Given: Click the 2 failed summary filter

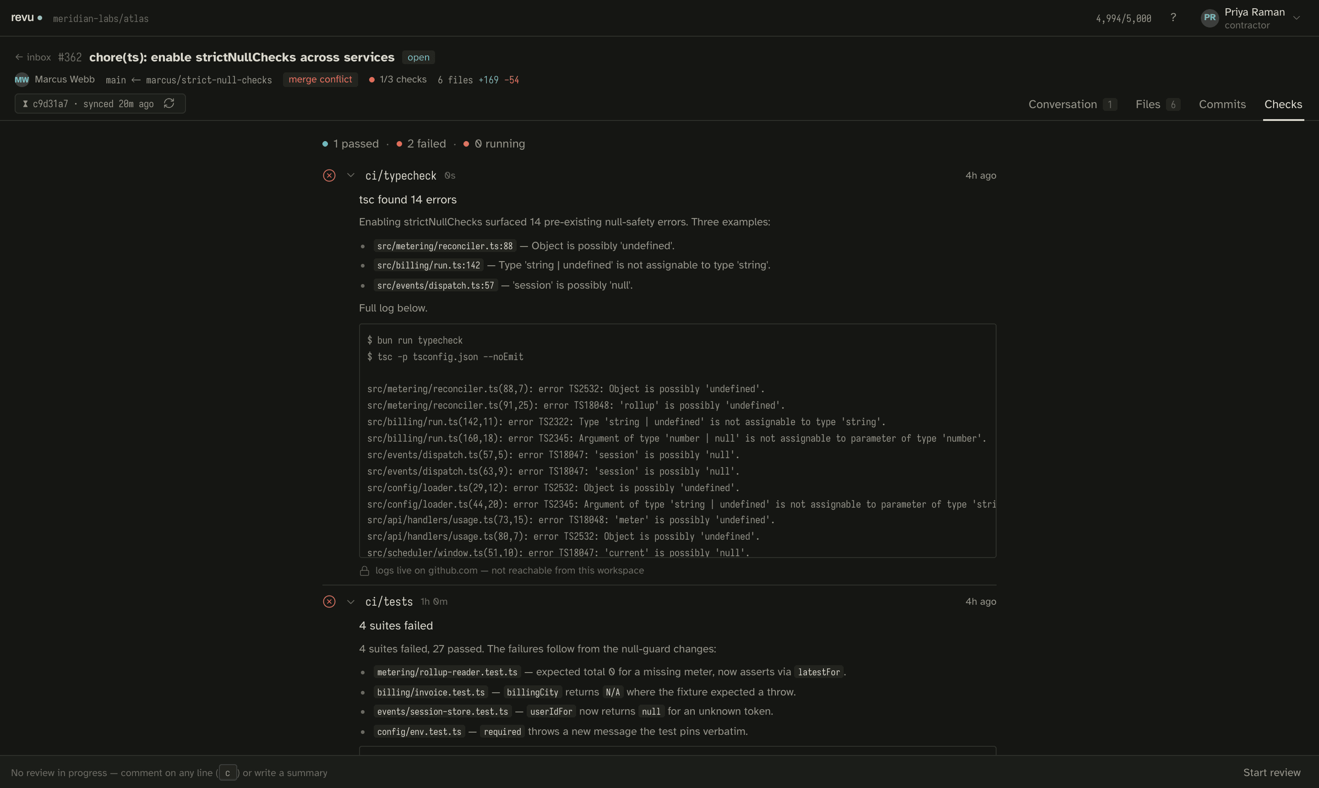Looking at the screenshot, I should 421,143.
